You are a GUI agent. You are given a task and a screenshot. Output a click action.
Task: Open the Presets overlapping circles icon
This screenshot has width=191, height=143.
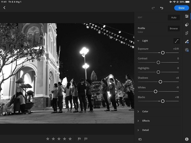187,25
